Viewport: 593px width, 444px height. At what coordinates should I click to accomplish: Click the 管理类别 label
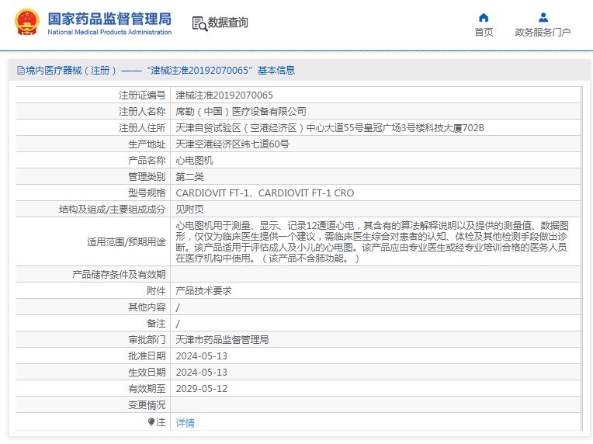[x=147, y=177]
